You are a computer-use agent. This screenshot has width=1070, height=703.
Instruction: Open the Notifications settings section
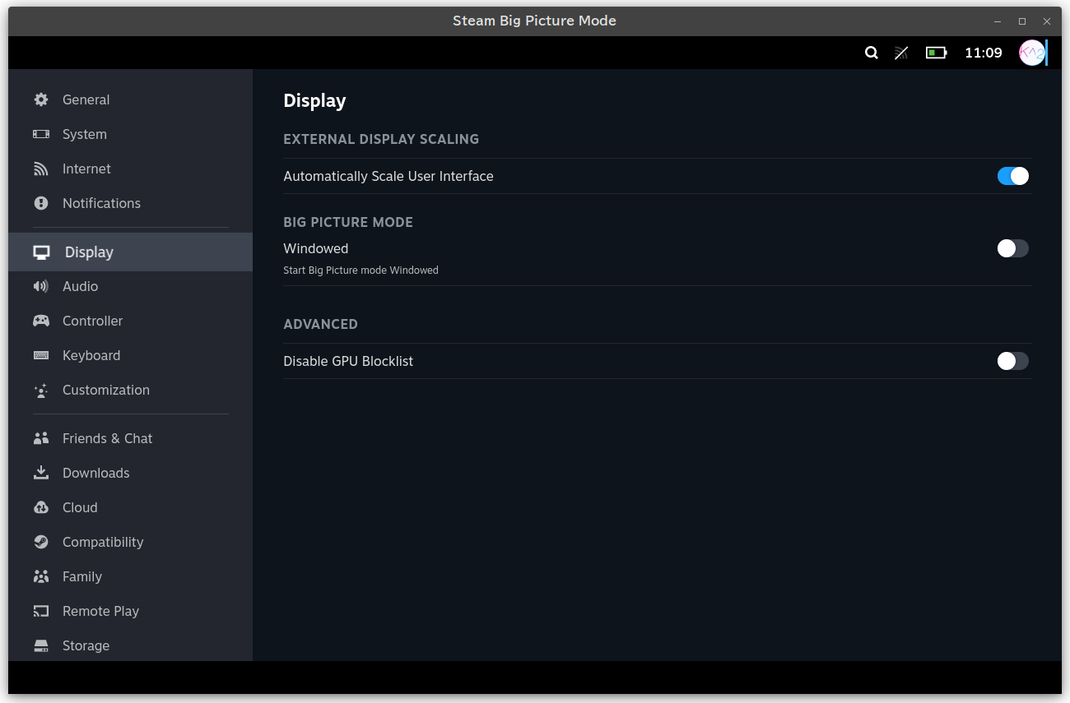(101, 203)
